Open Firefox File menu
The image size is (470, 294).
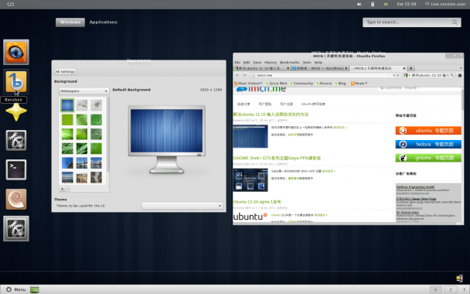point(237,63)
